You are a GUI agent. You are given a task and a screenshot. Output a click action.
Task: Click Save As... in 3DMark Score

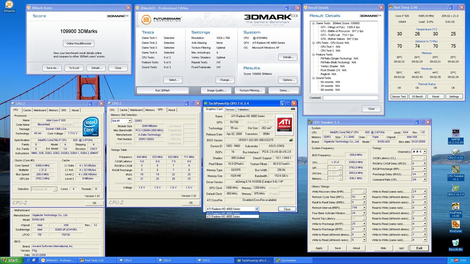53,68
